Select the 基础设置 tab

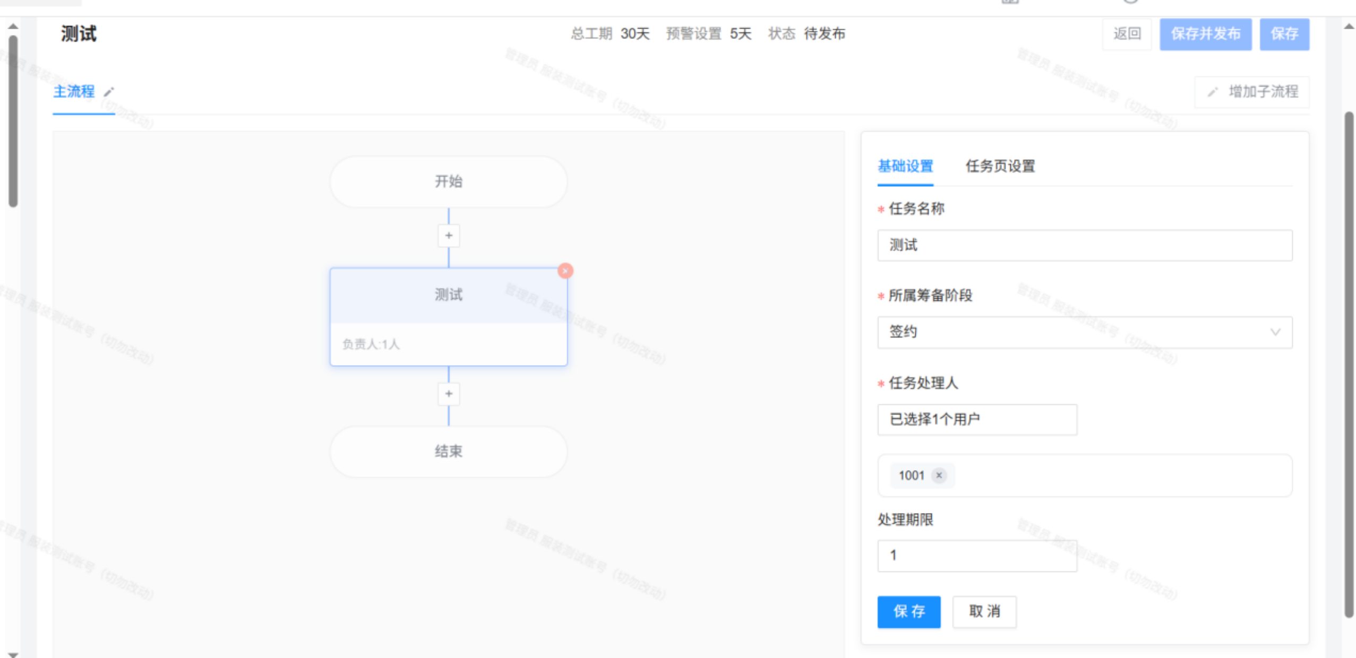(x=905, y=166)
